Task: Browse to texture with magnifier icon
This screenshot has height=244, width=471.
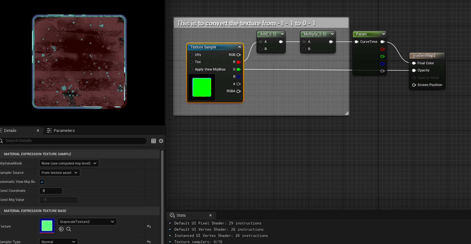Action: point(69,229)
